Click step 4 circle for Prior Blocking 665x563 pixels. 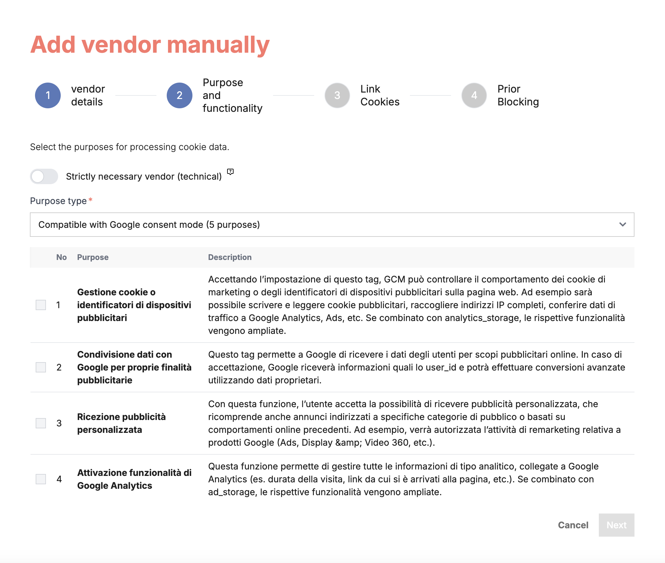point(474,95)
